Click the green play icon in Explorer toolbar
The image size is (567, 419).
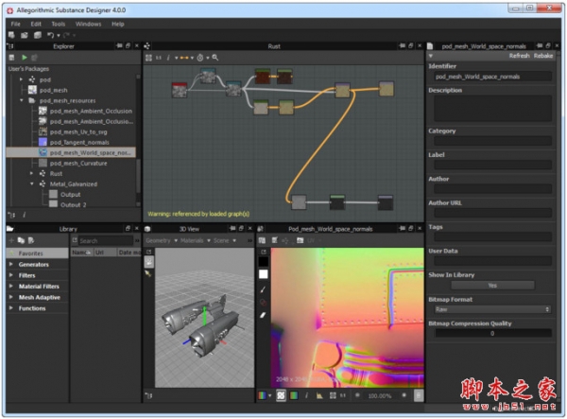pyautogui.click(x=25, y=58)
